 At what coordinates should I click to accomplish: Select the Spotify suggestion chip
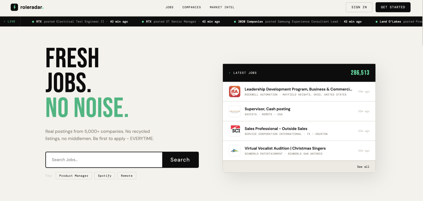(x=105, y=176)
